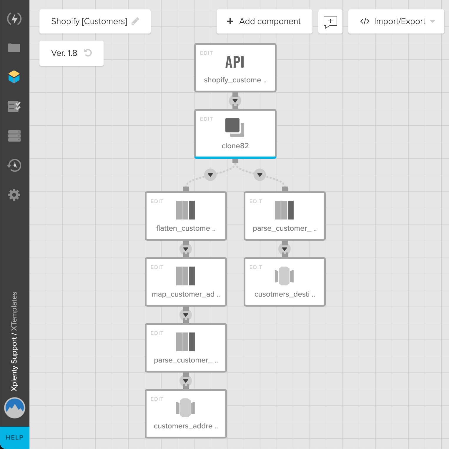The height and width of the screenshot is (449, 449).
Task: Select the colored cube packages icon
Action: click(x=14, y=77)
